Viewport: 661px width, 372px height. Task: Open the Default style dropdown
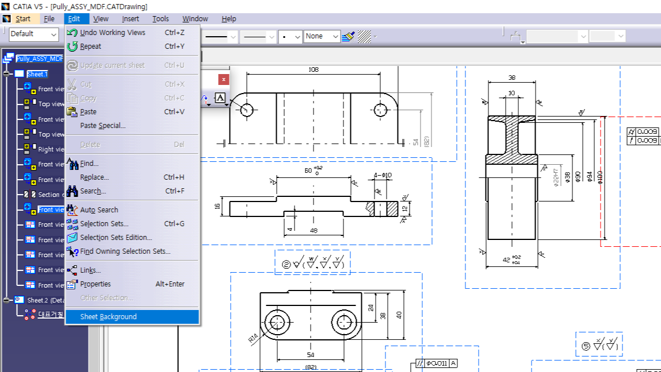pos(34,34)
